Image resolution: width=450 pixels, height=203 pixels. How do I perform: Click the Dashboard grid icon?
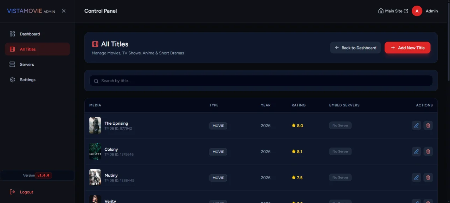coord(12,34)
